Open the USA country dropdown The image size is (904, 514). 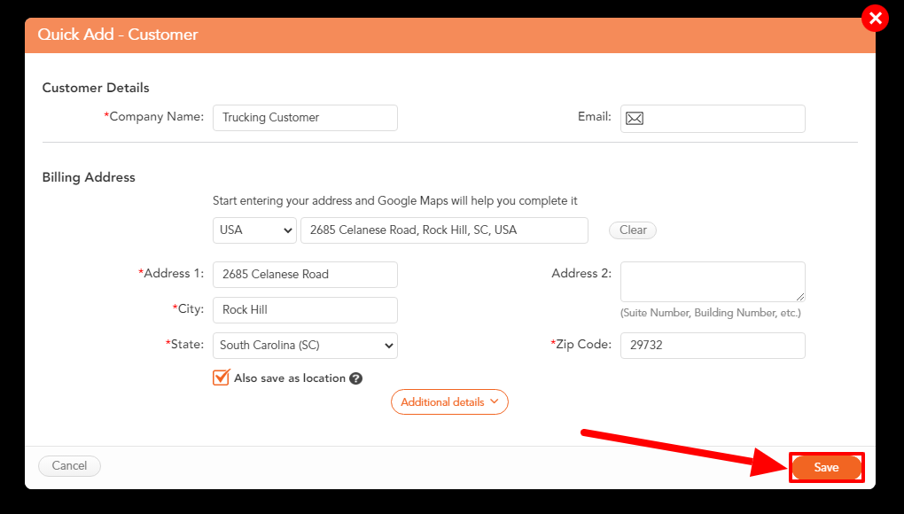[x=254, y=230]
